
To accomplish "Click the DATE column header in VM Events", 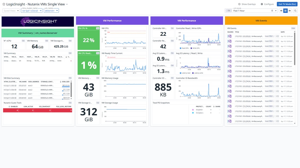I will 282,32.
